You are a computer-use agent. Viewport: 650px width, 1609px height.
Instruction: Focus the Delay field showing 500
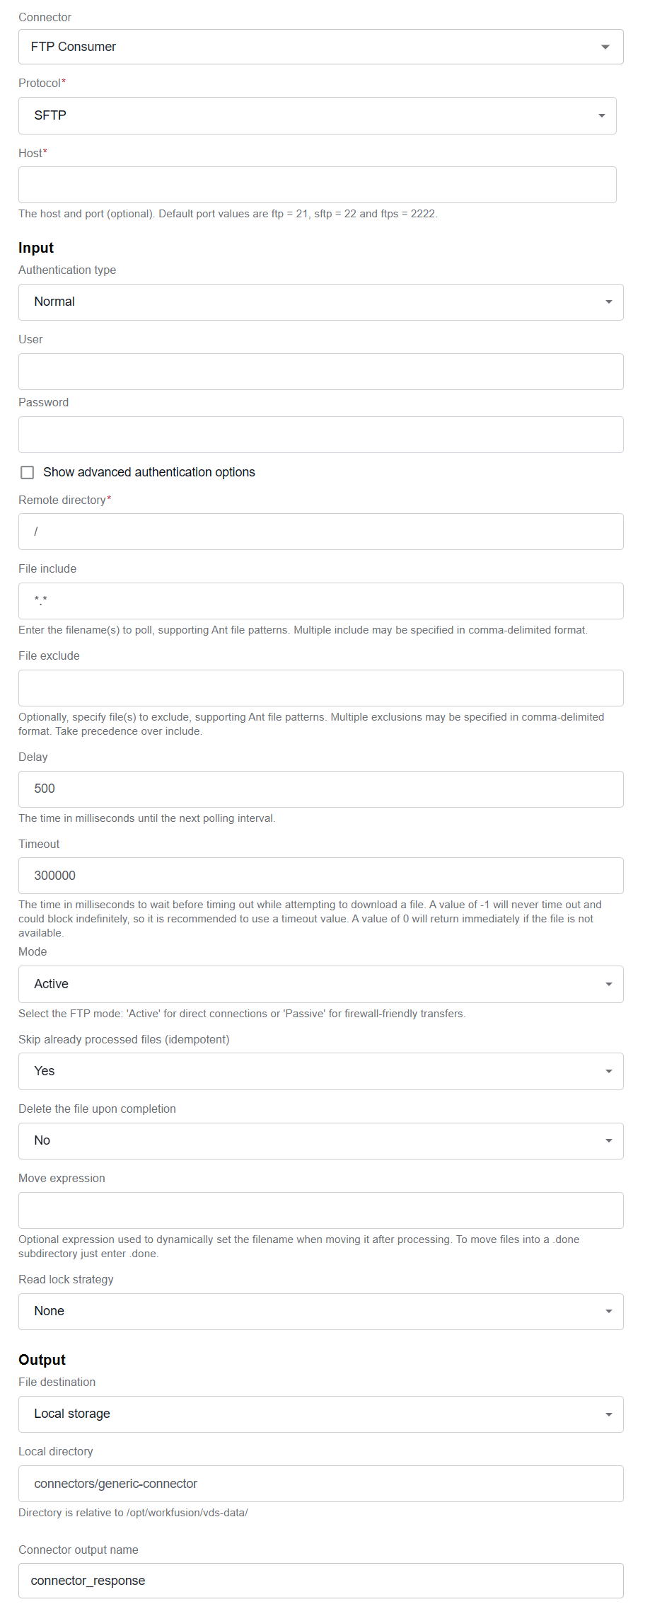320,789
